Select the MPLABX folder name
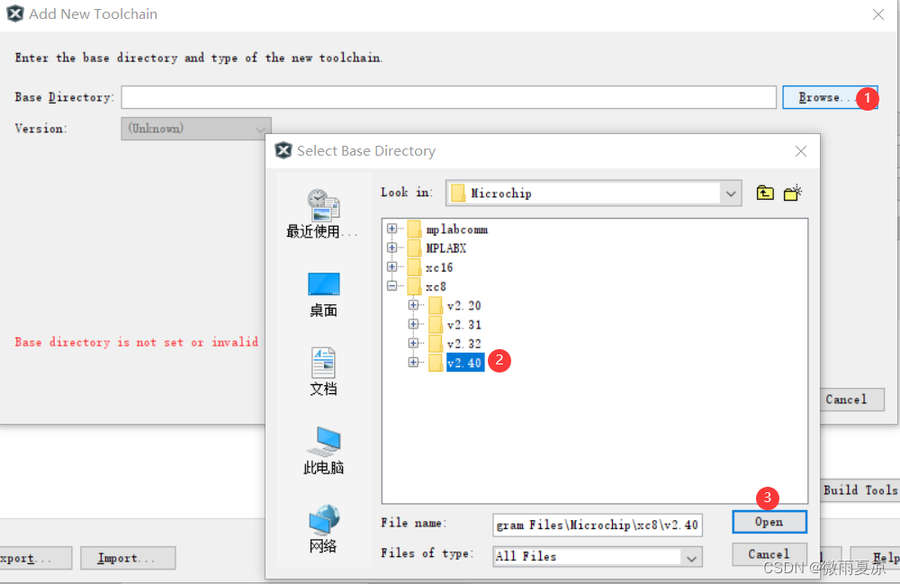This screenshot has width=900, height=584. click(446, 248)
